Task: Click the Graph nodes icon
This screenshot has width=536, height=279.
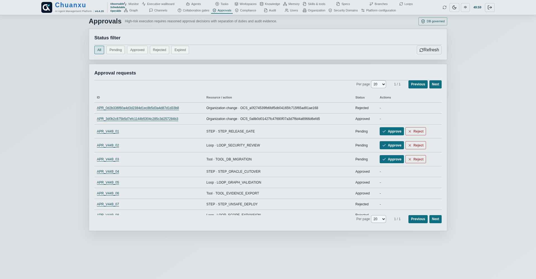Action: coord(126,10)
